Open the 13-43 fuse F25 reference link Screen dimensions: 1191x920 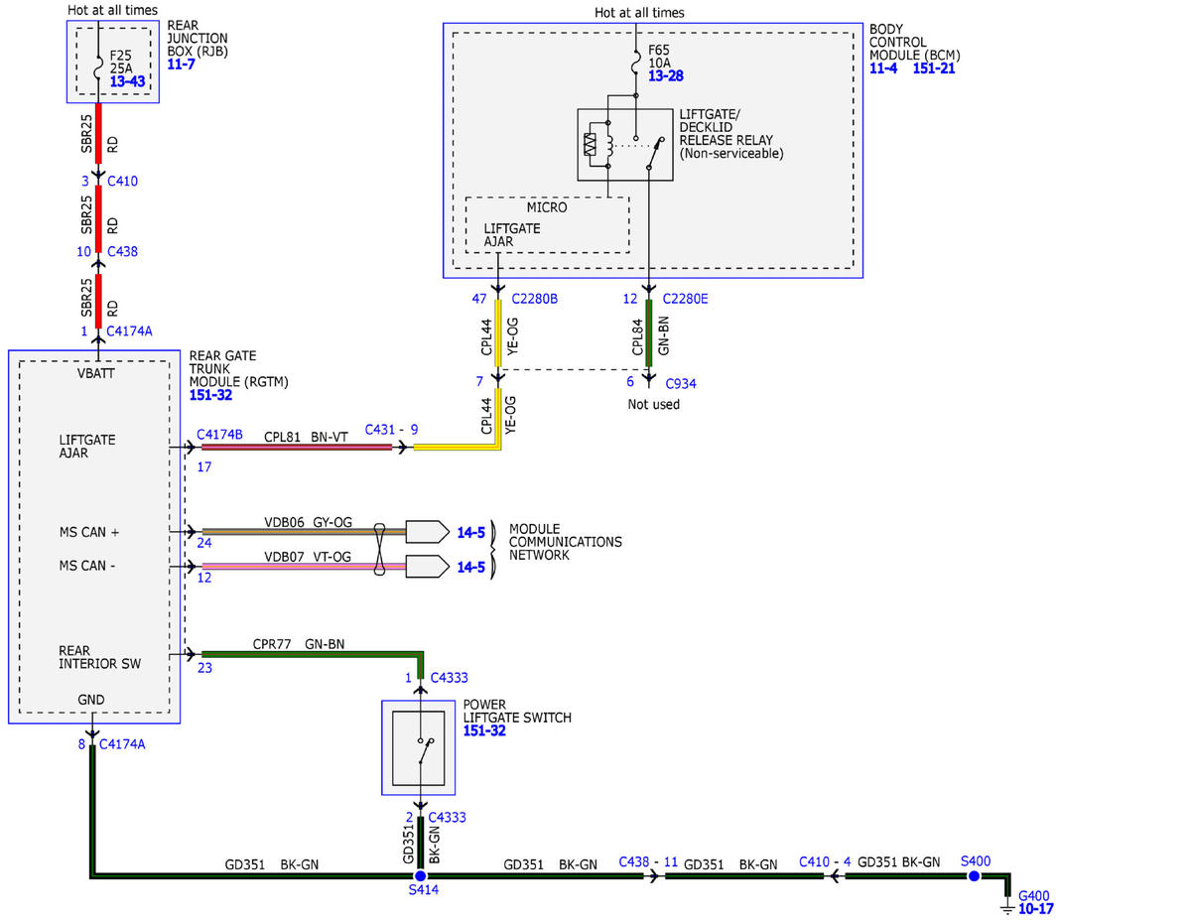[129, 81]
